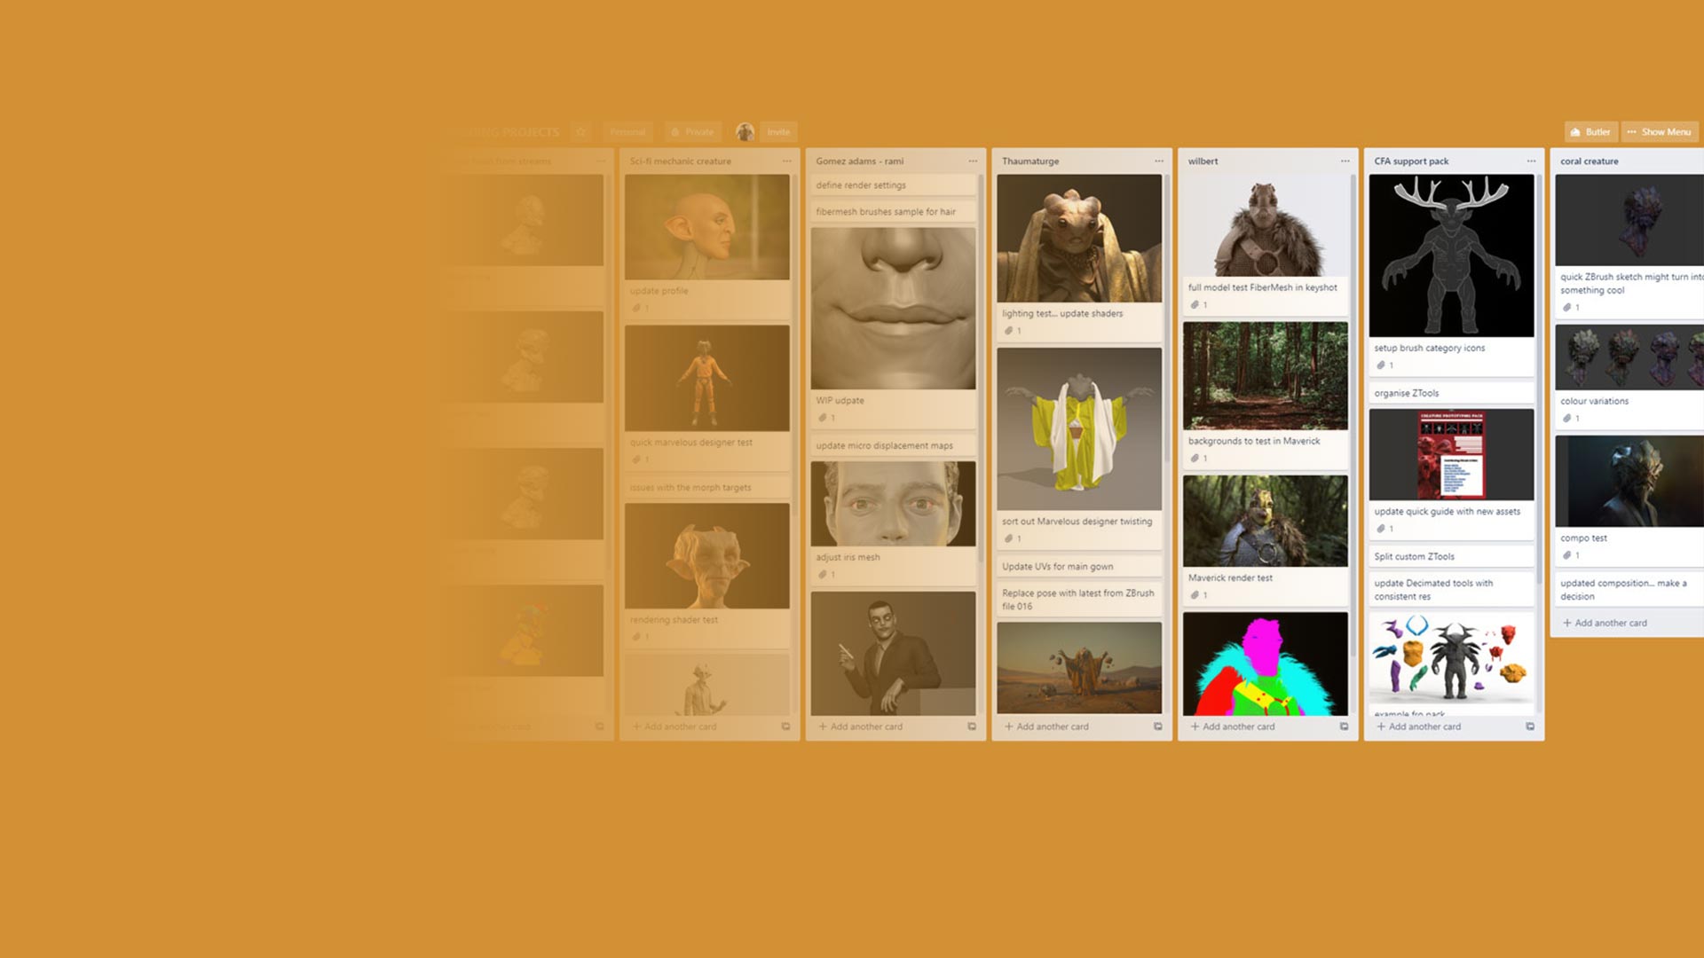The height and width of the screenshot is (958, 1704).
Task: Click attachment badge on 'quick ZBrush sketch' card
Action: coord(1572,308)
